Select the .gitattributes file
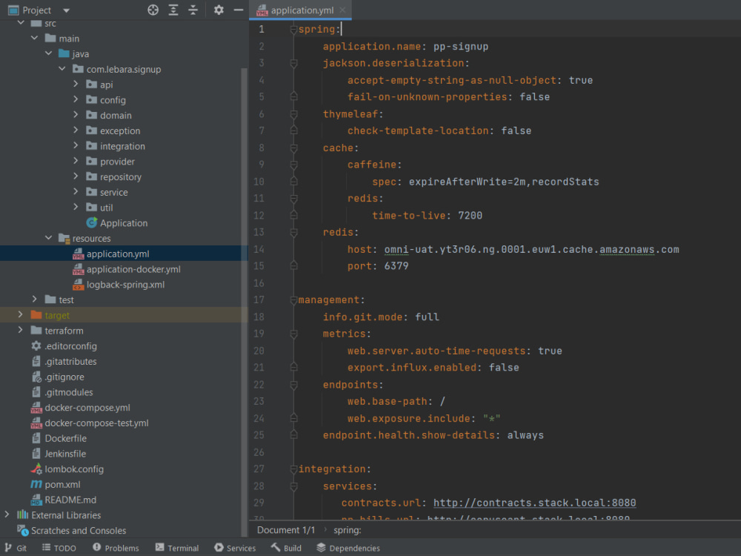Screen dimensions: 741x556 click(64, 361)
